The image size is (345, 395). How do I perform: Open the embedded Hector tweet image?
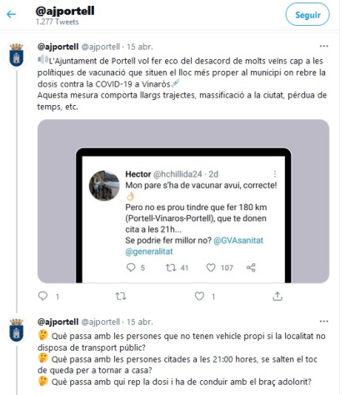(183, 202)
